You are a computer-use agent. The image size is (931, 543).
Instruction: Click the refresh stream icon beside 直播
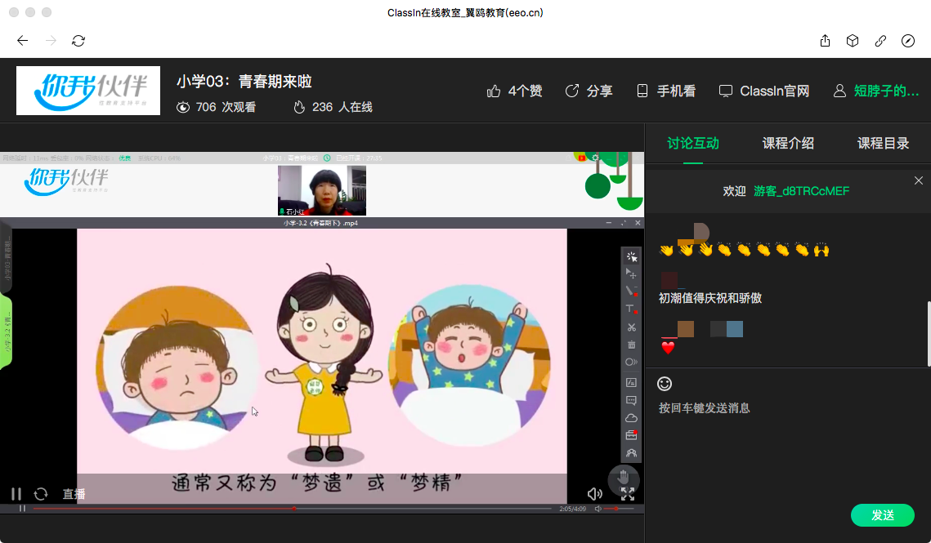tap(40, 493)
